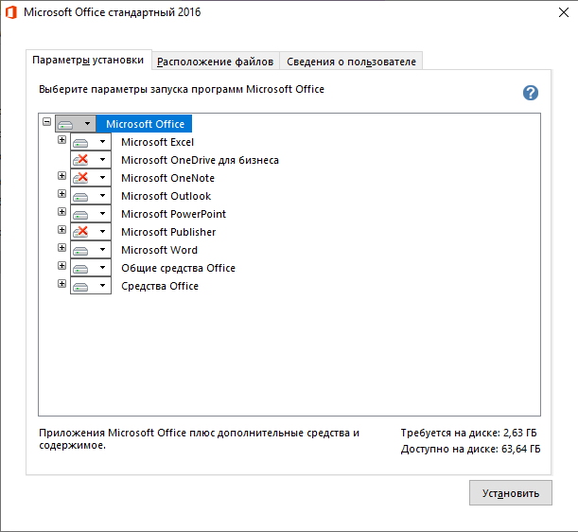The image size is (578, 532).
Task: Expand the Microsoft Excel node
Action: tap(61, 140)
